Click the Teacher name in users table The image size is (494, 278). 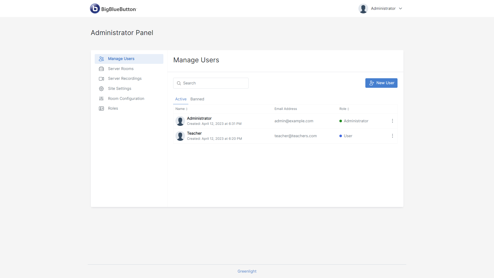[x=194, y=133]
